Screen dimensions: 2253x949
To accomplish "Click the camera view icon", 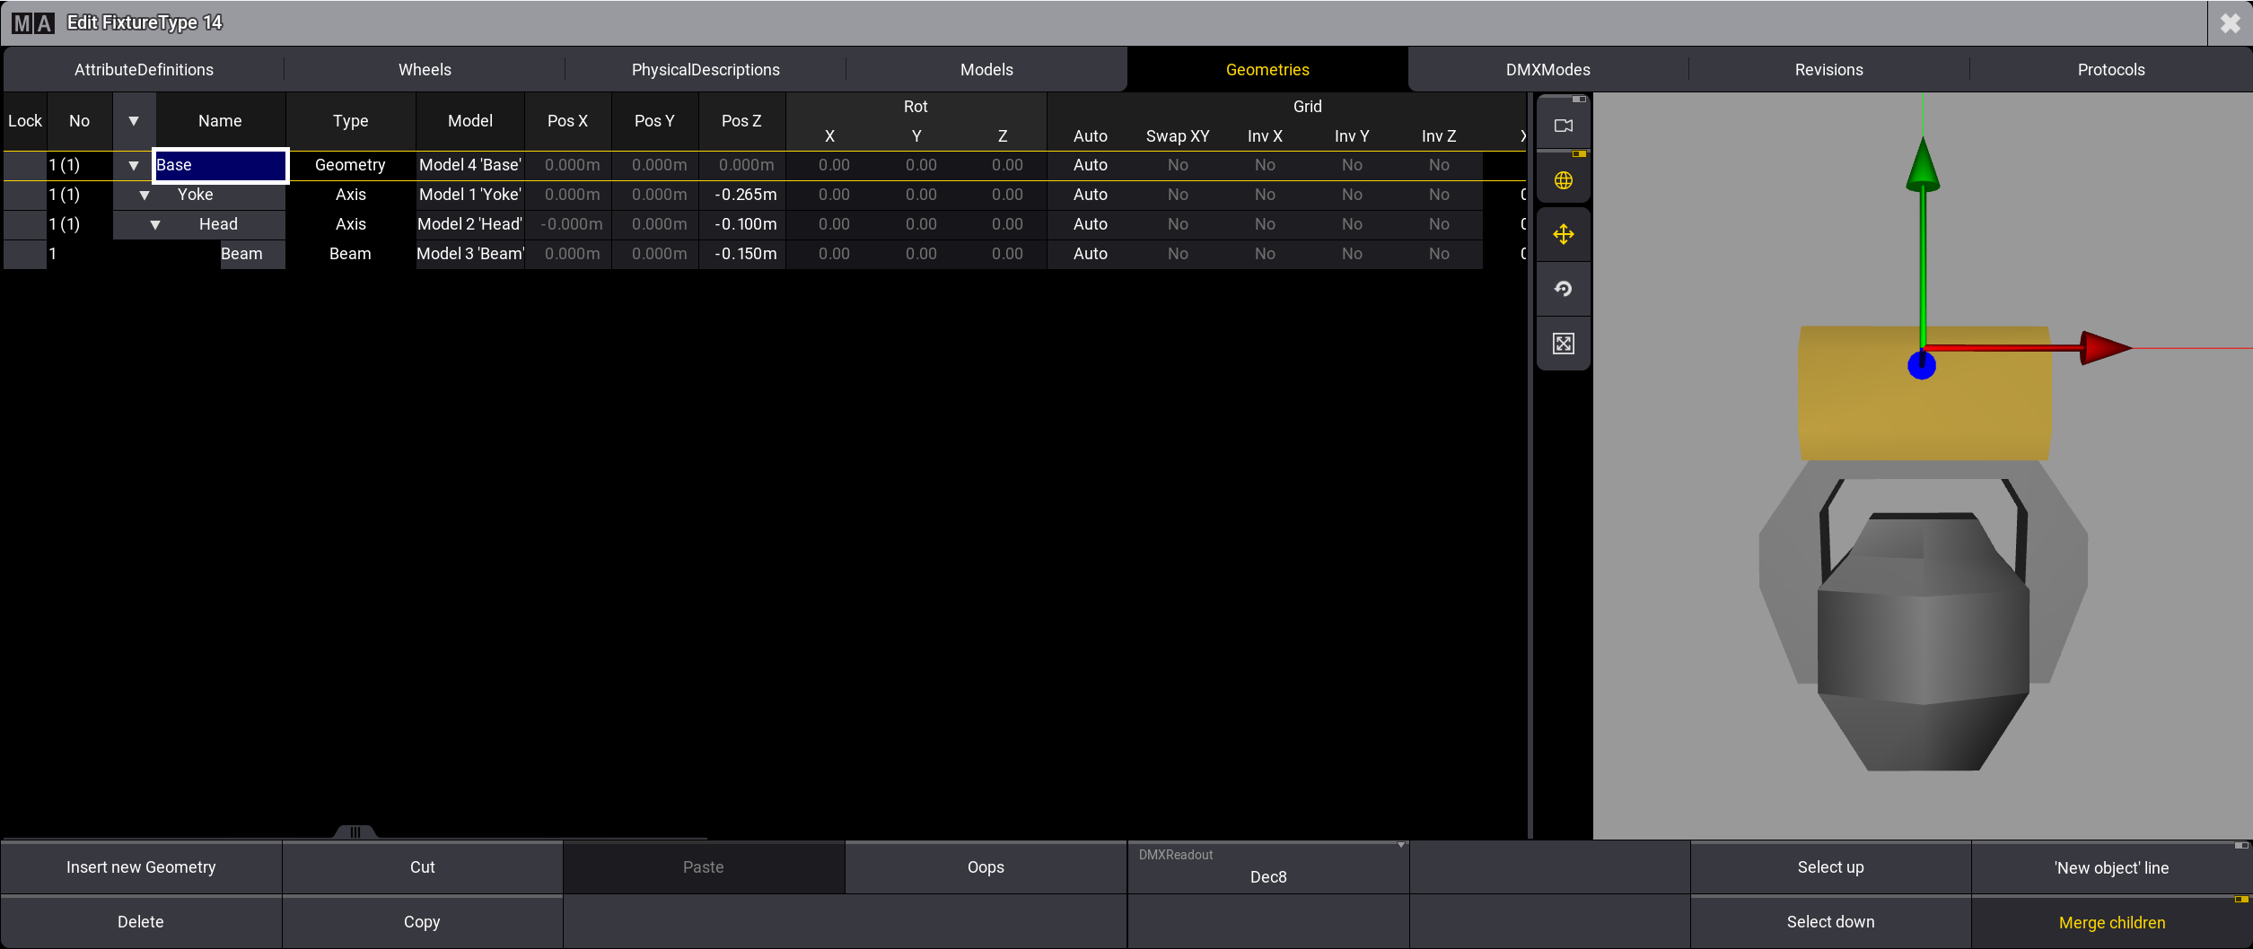I will coord(1563,126).
